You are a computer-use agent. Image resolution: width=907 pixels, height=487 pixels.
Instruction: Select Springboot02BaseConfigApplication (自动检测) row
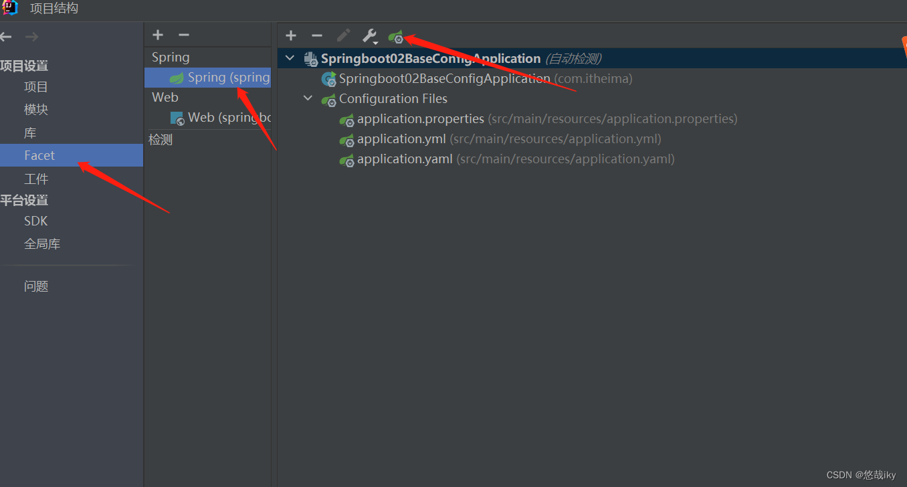click(x=592, y=58)
